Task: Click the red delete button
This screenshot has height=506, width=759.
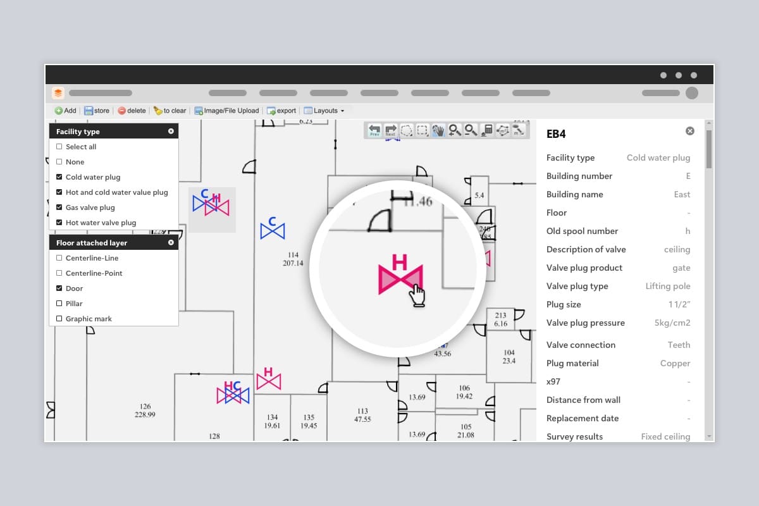Action: (132, 111)
